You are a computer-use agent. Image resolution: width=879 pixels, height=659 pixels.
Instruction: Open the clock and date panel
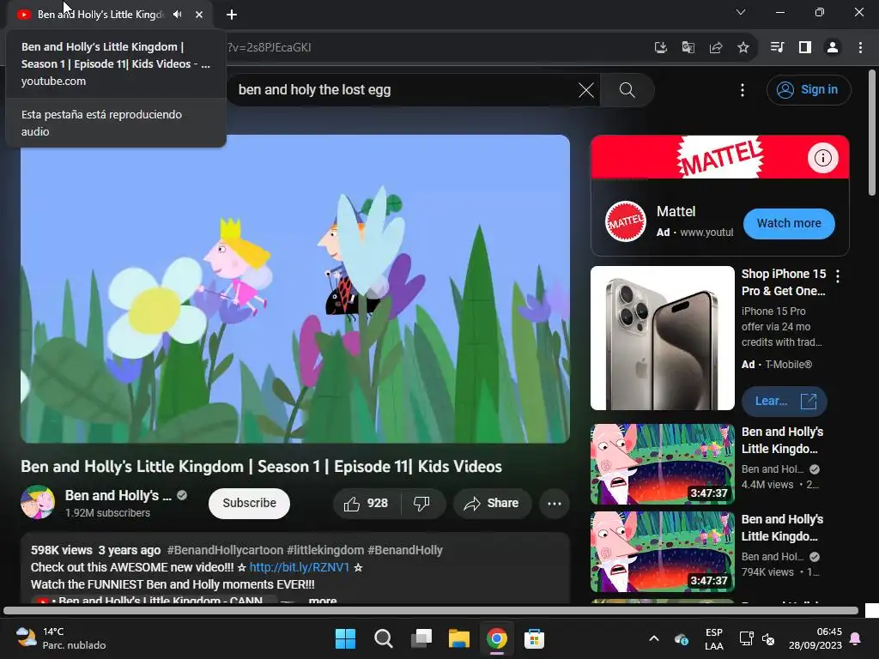[x=815, y=638]
